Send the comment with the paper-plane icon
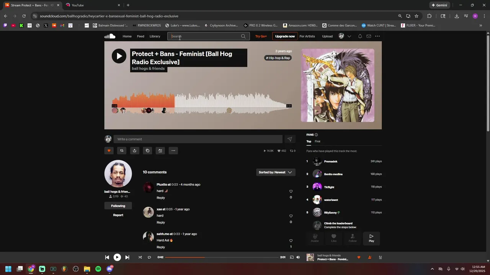The width and height of the screenshot is (490, 275). click(x=290, y=139)
